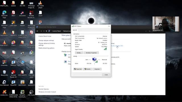Open Media streaming options link
The width and height of the screenshot is (182, 102).
point(46,48)
